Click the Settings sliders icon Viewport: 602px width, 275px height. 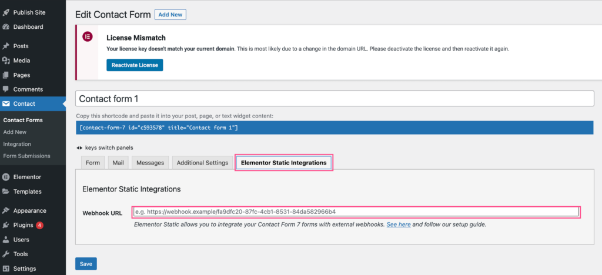(6, 269)
